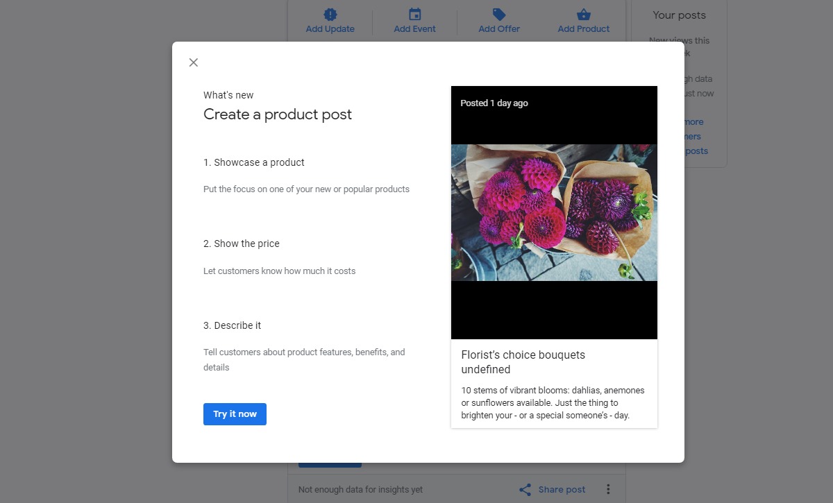Select the Add Event toolbar item
This screenshot has width=833, height=503.
click(x=414, y=21)
